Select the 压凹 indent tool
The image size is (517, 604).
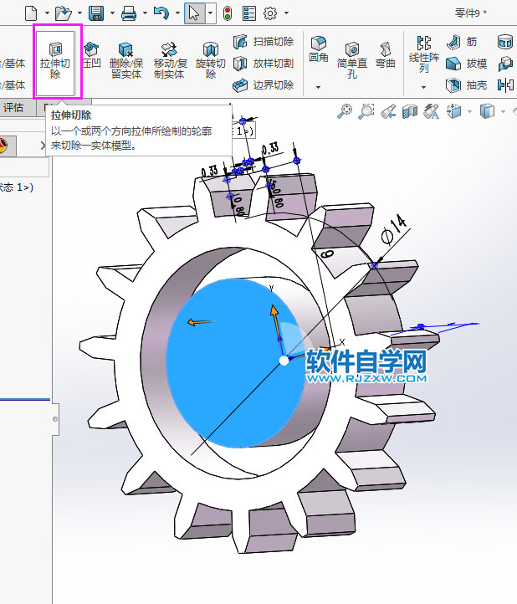[91, 55]
